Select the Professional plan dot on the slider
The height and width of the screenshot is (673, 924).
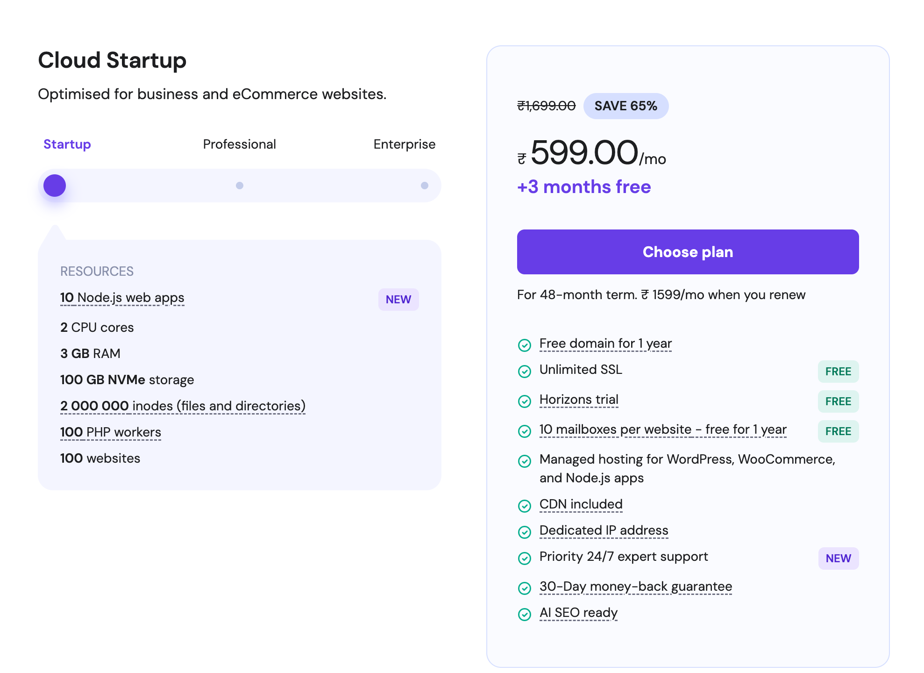coord(239,185)
